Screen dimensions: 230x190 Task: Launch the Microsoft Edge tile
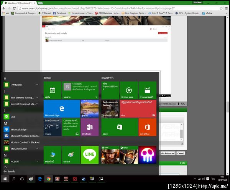pyautogui.click(x=62, y=109)
